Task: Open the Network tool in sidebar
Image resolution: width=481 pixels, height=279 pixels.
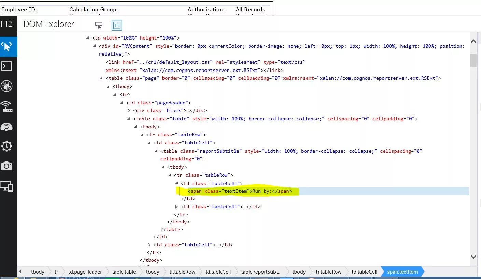Action: point(7,106)
